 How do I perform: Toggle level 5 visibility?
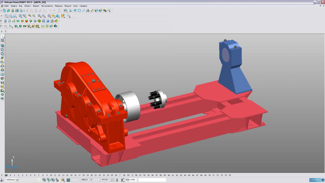click(x=31, y=175)
